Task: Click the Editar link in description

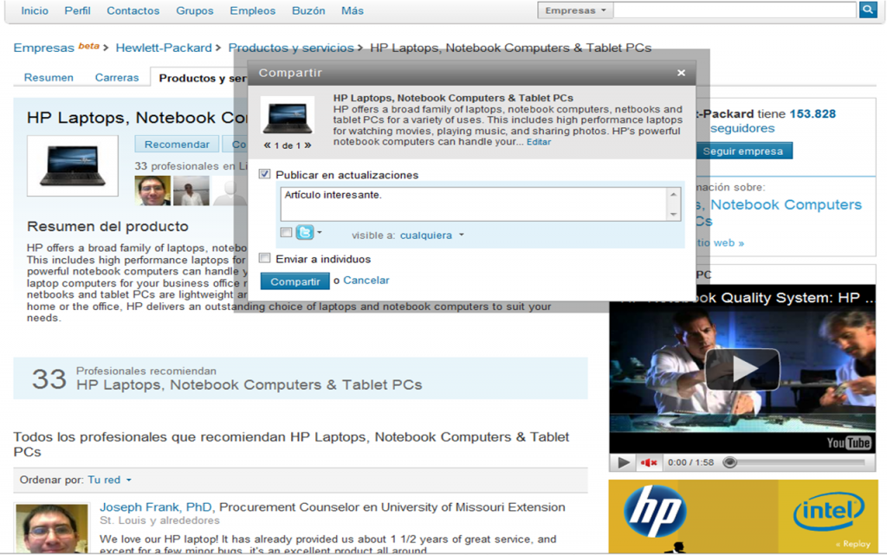Action: (539, 142)
